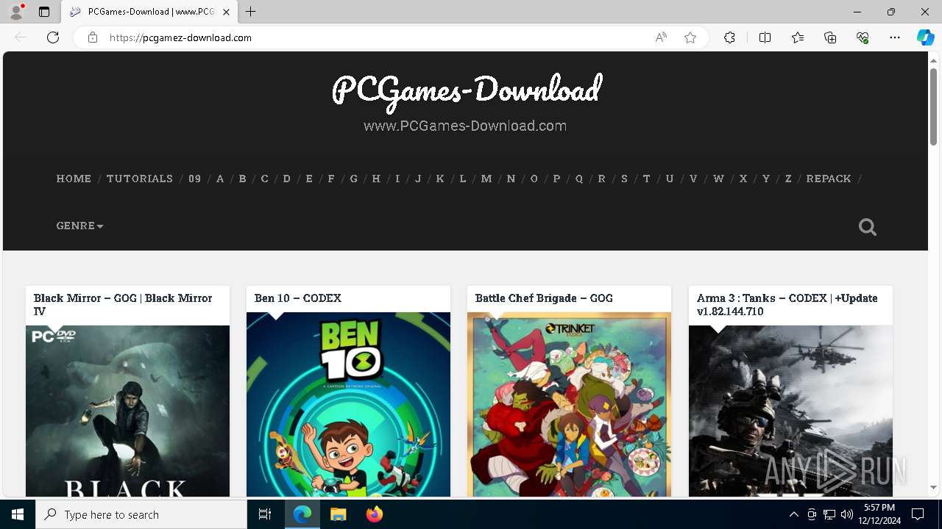Click the Ben 10 cover thumbnail
Viewport: 942px width, 529px height.
coord(348,404)
